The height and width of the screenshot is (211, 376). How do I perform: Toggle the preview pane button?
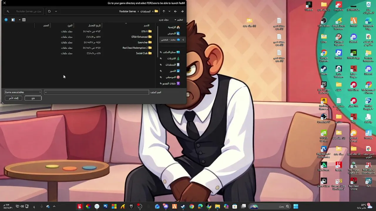click(x=13, y=20)
